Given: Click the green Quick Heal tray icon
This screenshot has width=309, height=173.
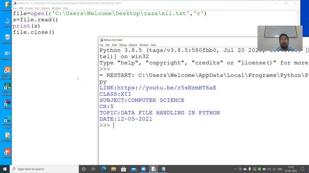Looking at the screenshot, I should tap(259, 169).
